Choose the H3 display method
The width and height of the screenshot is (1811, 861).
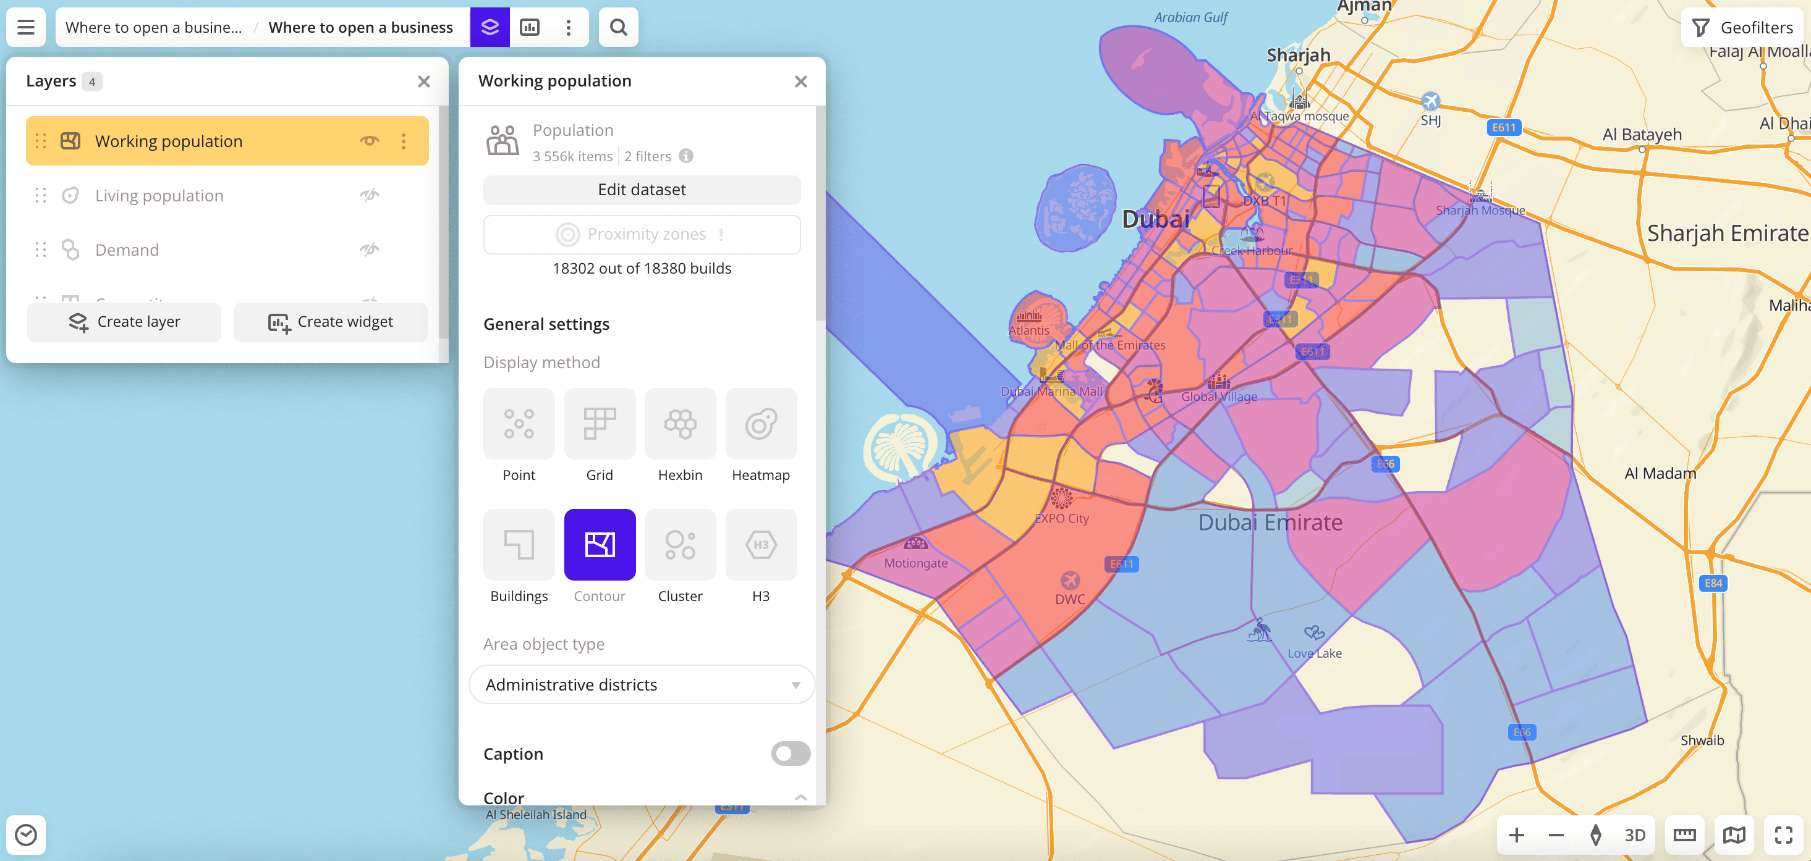pyautogui.click(x=760, y=545)
